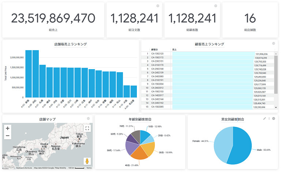
Task: Select customer row CA-1302120 in table
Action: click(x=157, y=54)
